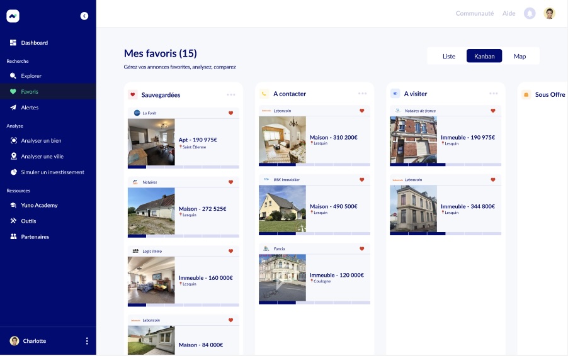Open A visiter column options menu
568x356 pixels.
coord(493,94)
